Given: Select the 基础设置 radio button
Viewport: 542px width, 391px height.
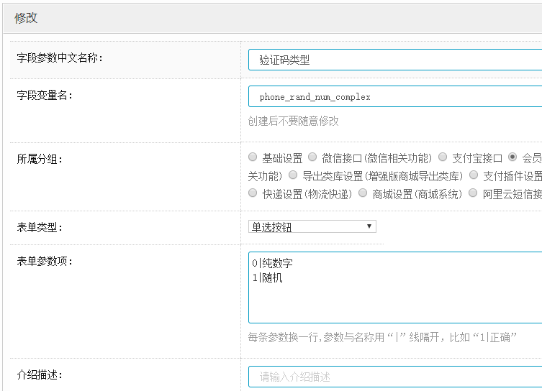Looking at the screenshot, I should [253, 157].
